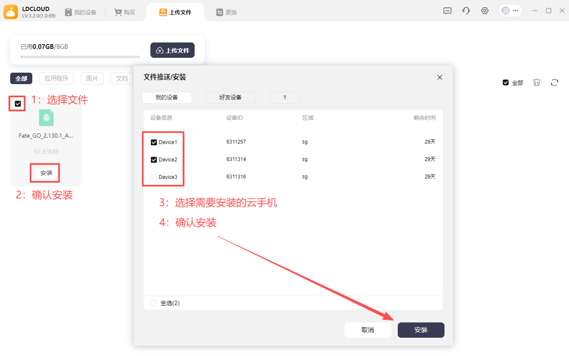Open settings gear icon

click(485, 11)
